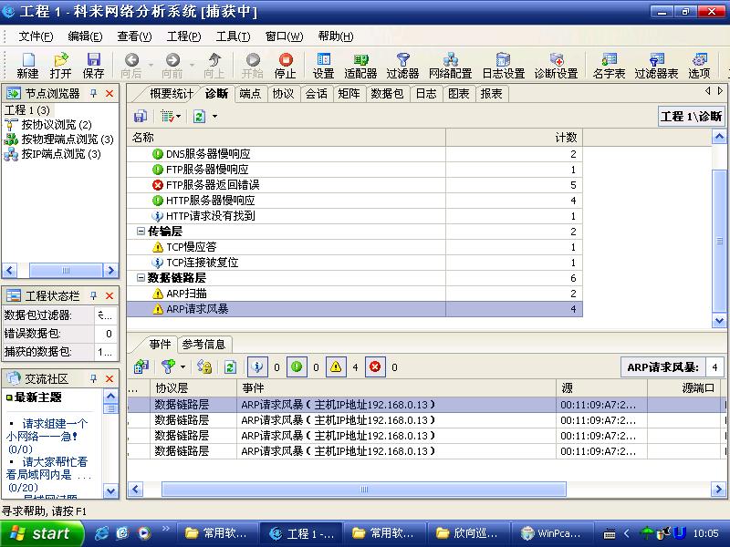The height and width of the screenshot is (547, 730).
Task: Collapse the 传输层 group in diagnosis list
Action: (x=141, y=232)
